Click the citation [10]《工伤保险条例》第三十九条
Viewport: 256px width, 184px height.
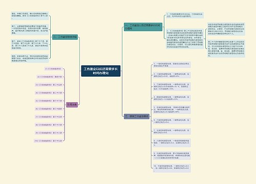click(48, 141)
